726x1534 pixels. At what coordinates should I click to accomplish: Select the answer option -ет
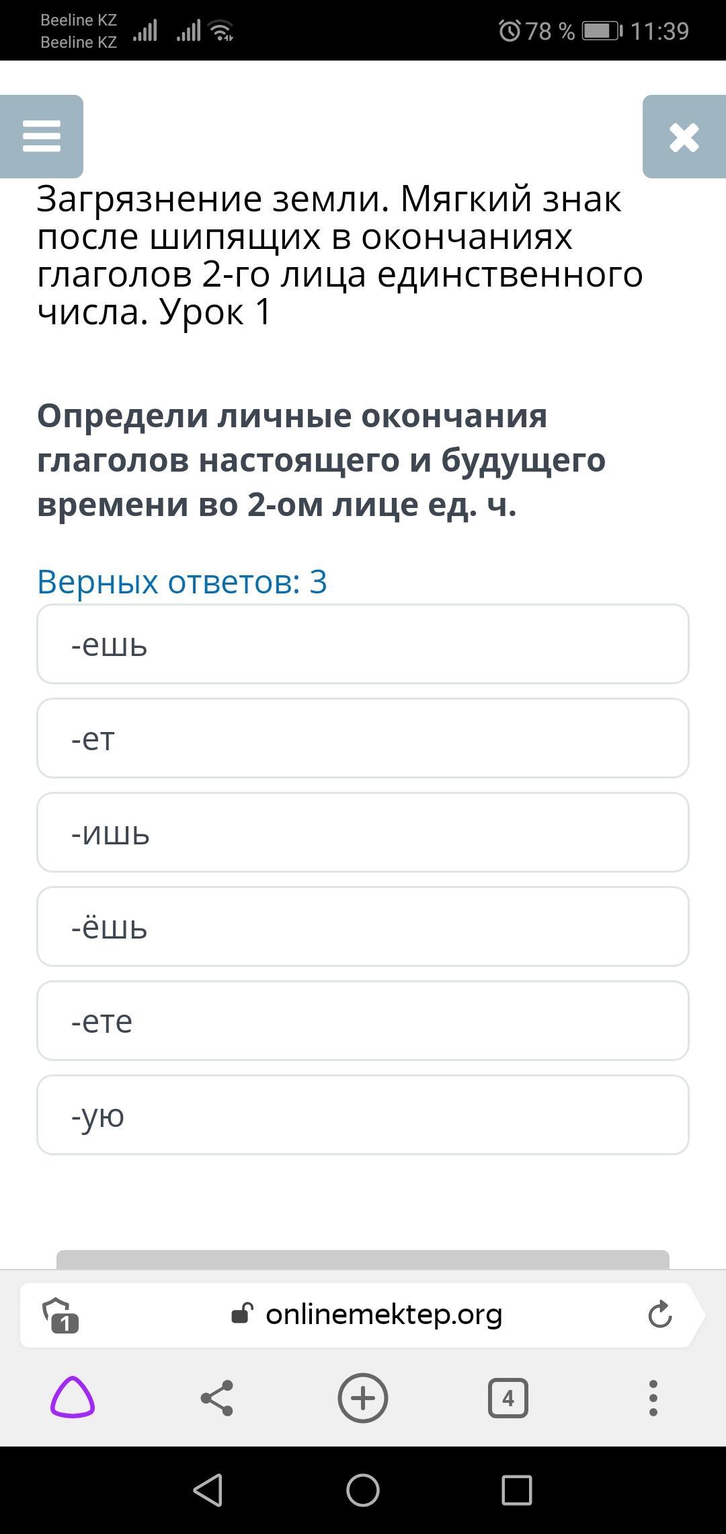click(363, 739)
